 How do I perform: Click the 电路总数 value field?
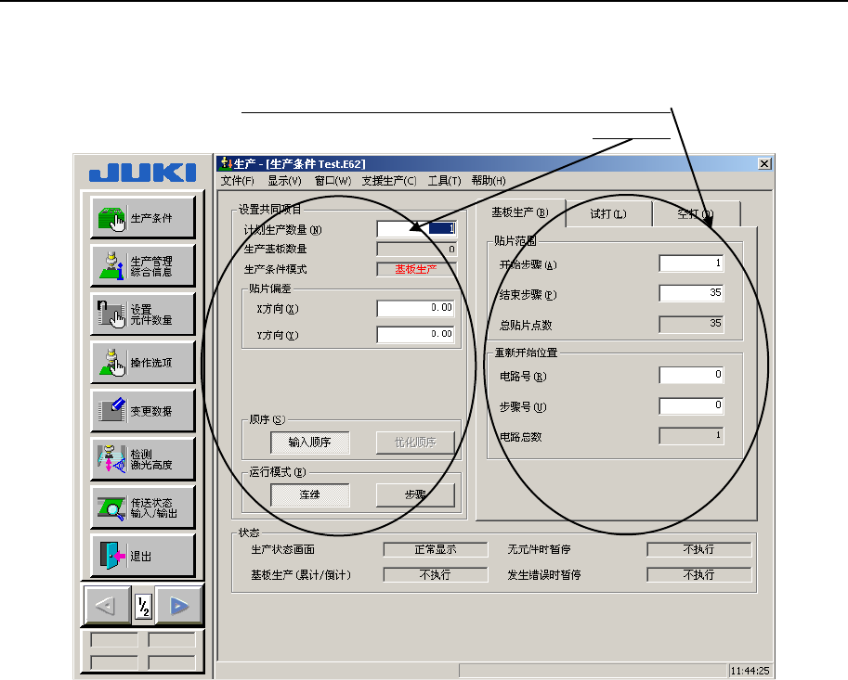pos(691,435)
